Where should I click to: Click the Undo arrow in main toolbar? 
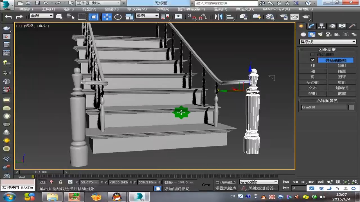8,17
